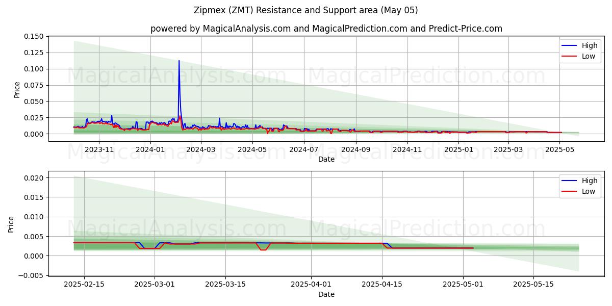Click the '2024-09' x-axis label in the top chart
The height and width of the screenshot is (306, 612).
tap(356, 149)
